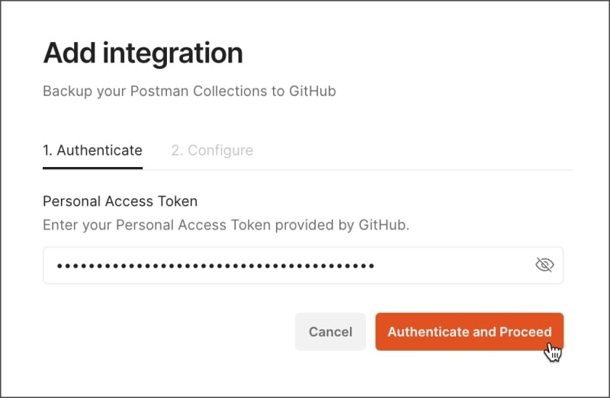Submit token with the orange Proceed button
This screenshot has height=398, width=610.
[x=469, y=332]
